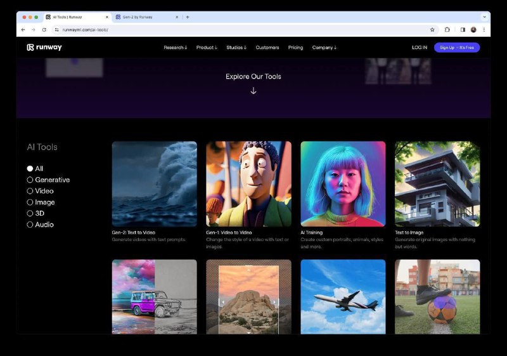Open the tab search chevron at top right
The image size is (507, 356).
(484, 17)
